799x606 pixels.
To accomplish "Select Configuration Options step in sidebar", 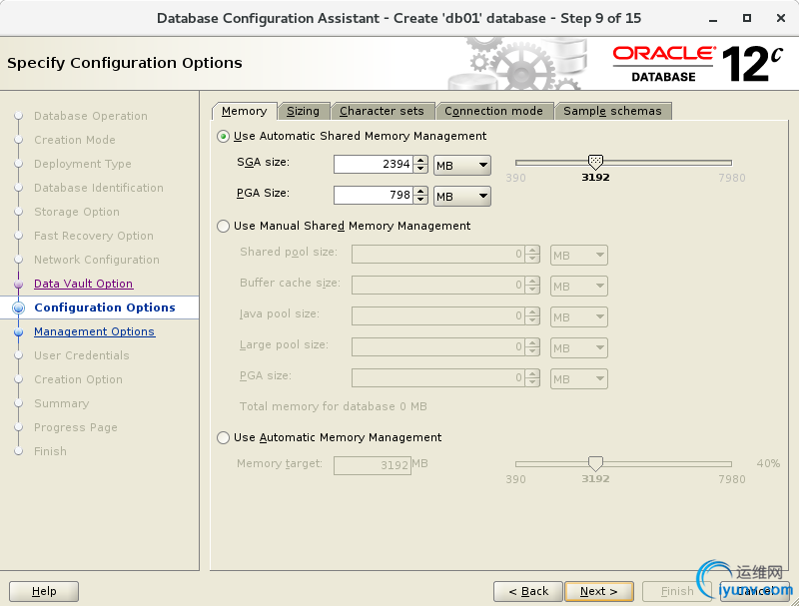I will coord(105,307).
